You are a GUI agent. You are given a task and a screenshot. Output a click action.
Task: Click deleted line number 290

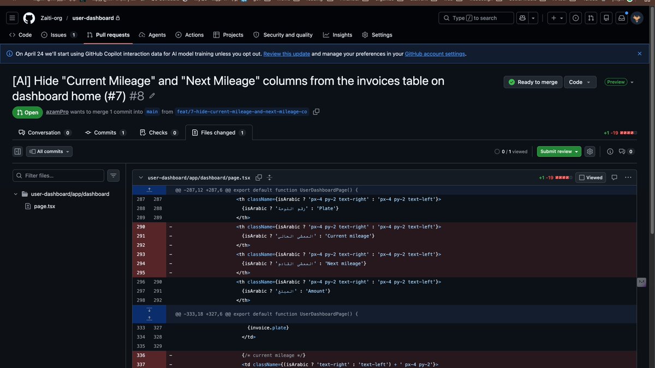[141, 227]
